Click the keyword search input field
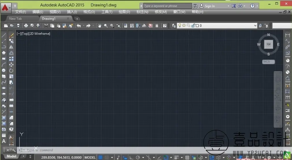 167,6
